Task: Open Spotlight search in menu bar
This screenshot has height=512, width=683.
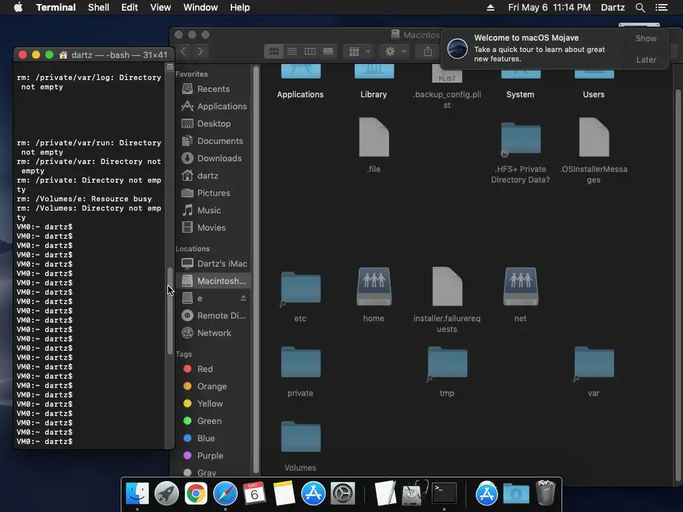Action: pos(640,7)
